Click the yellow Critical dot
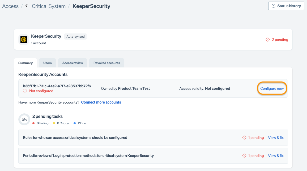The width and height of the screenshot is (307, 171). click(x=54, y=123)
